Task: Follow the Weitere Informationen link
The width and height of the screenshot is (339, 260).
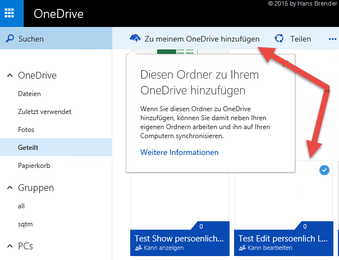Action: point(179,152)
